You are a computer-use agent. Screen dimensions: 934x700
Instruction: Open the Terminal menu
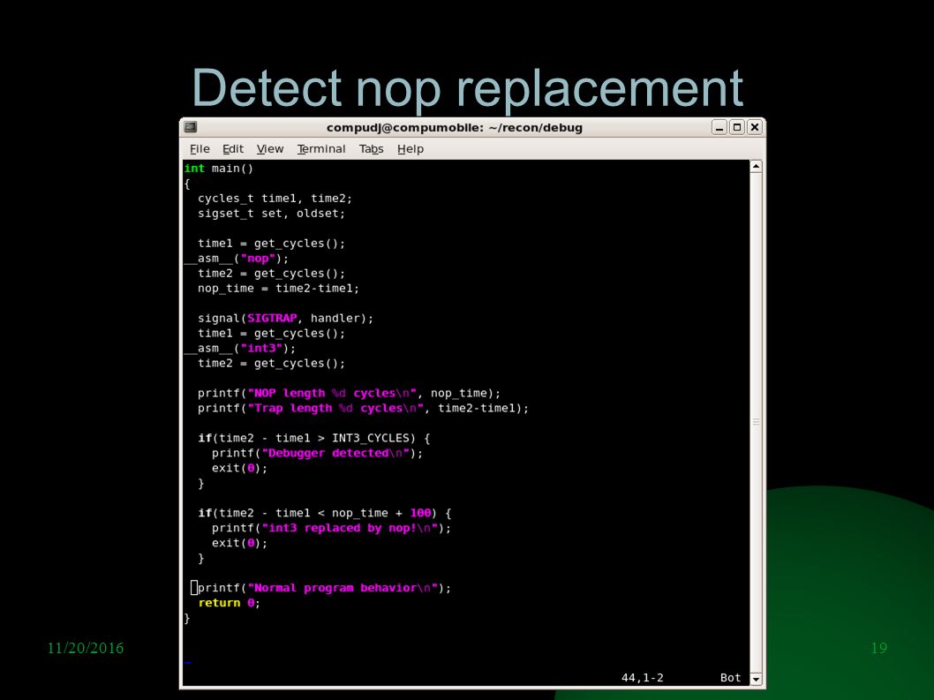[x=321, y=149]
